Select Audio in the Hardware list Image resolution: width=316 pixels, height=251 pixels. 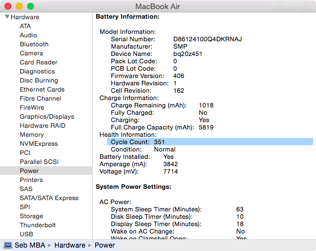pyautogui.click(x=28, y=35)
